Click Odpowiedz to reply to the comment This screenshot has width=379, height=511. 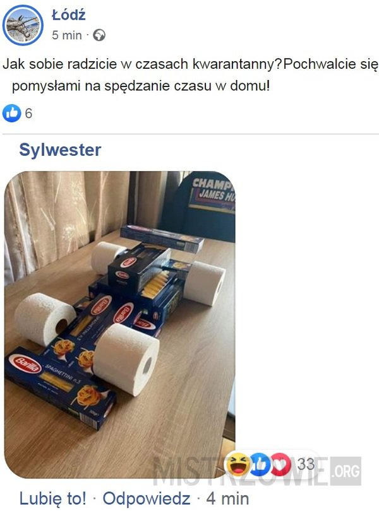tap(147, 498)
